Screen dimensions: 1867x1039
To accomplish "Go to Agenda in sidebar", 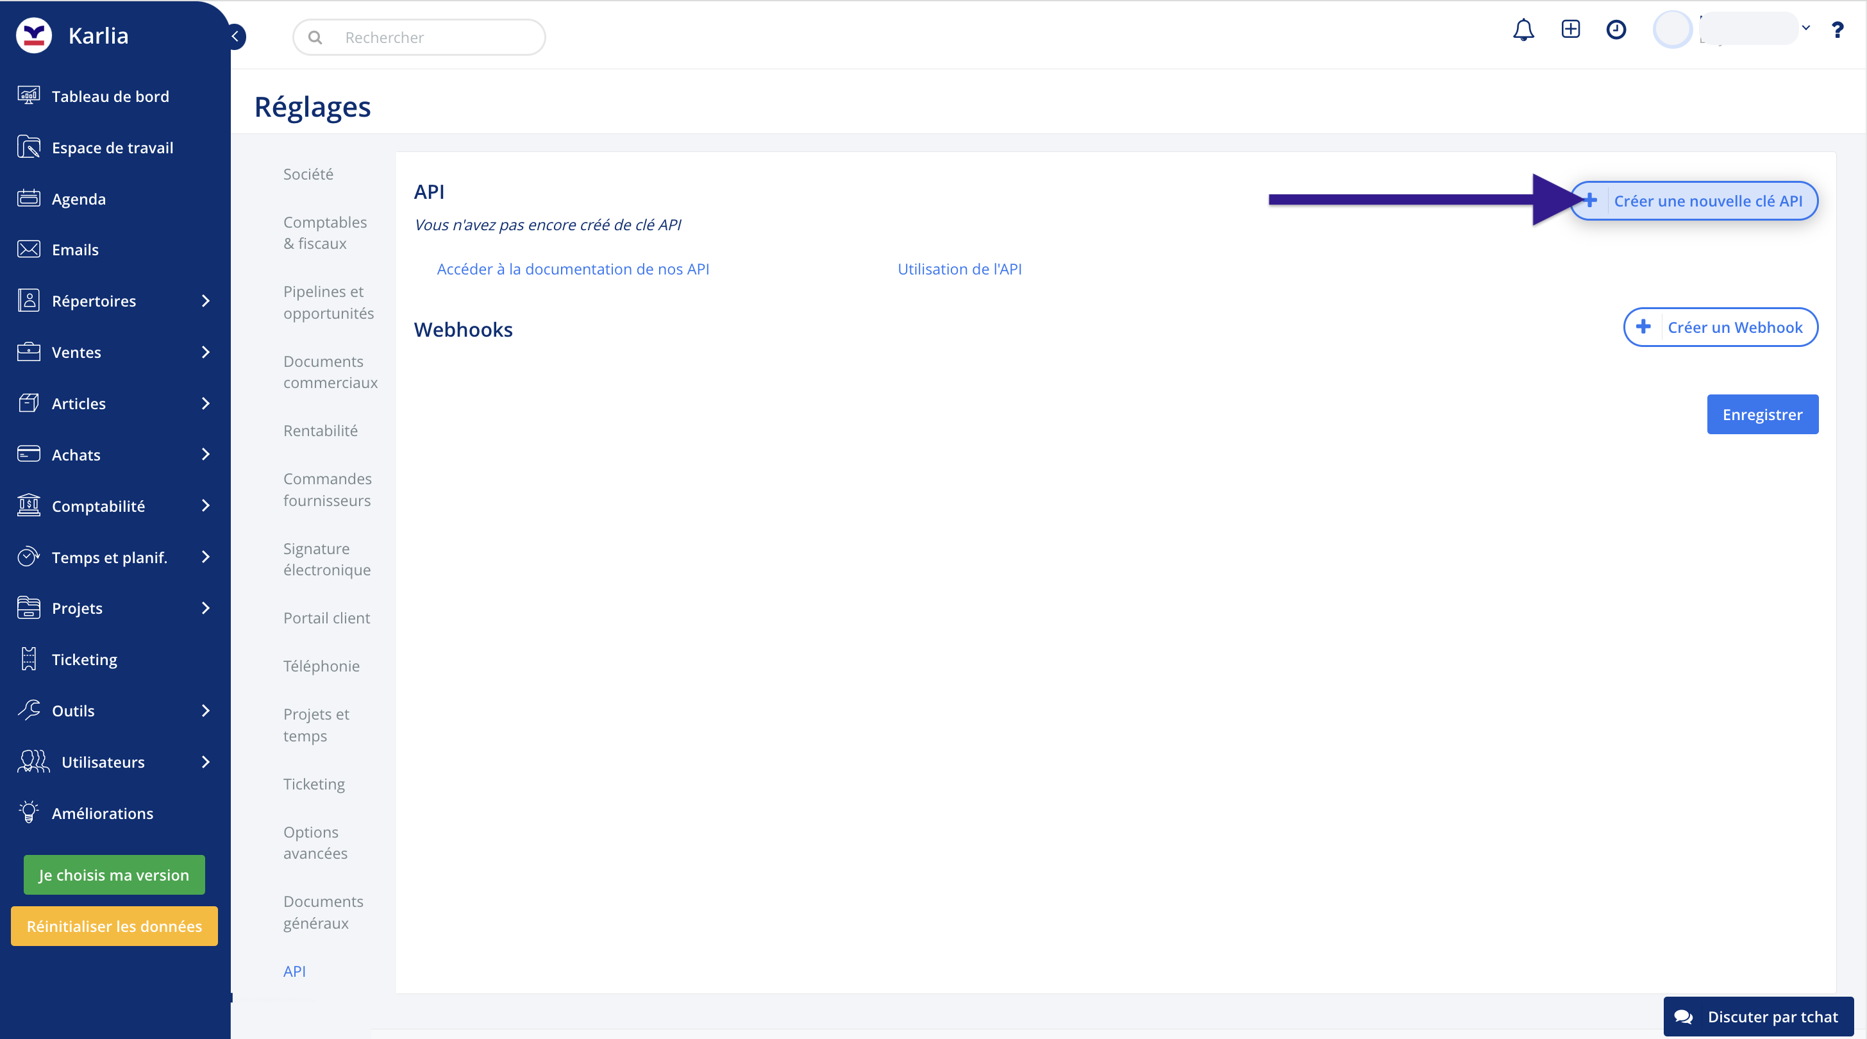I will click(78, 199).
